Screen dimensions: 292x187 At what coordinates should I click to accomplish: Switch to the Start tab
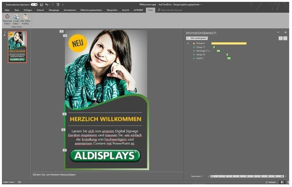point(17,10)
